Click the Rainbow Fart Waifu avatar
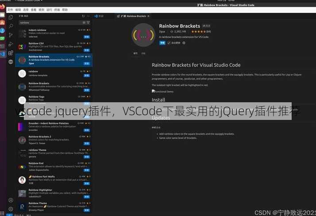 (x=22, y=180)
